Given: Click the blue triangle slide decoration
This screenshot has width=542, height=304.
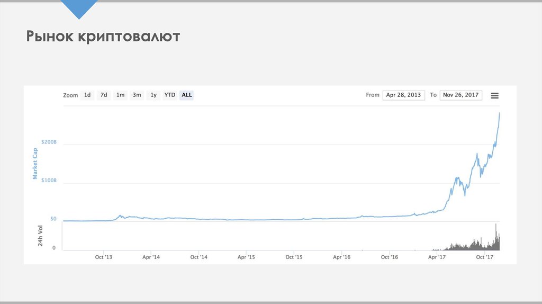Looking at the screenshot, I should (x=79, y=8).
